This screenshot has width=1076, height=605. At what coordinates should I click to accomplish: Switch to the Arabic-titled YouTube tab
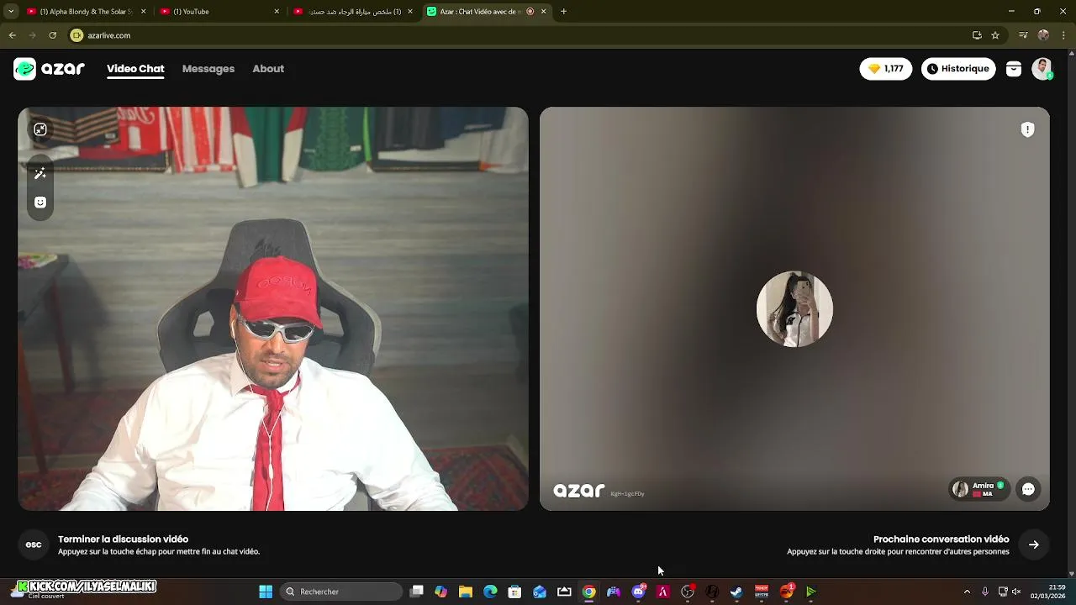point(354,12)
